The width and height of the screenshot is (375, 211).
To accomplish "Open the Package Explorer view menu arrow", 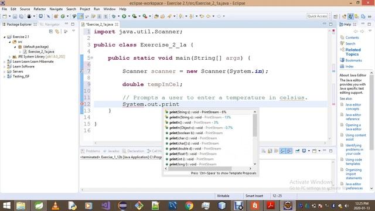I will tap(74, 31).
